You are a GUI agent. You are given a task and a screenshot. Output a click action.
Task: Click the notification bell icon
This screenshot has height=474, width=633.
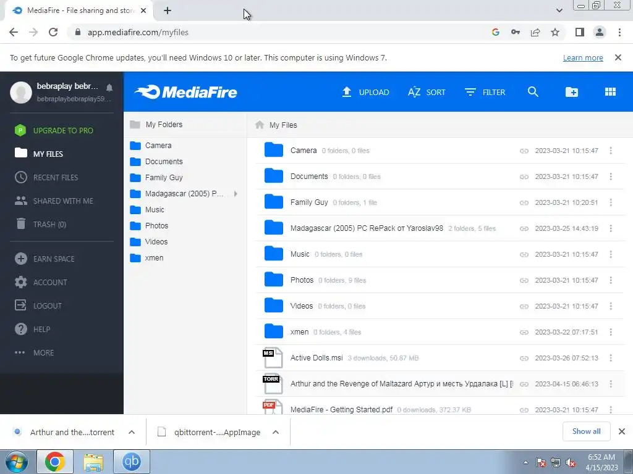pos(109,88)
